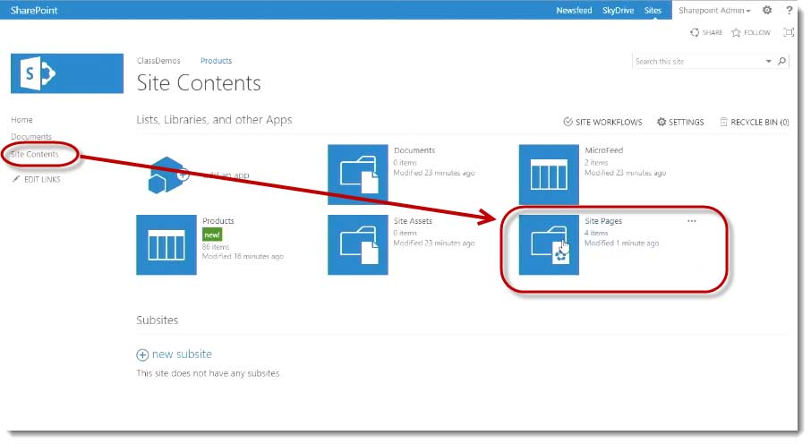Image resolution: width=811 pixels, height=444 pixels.
Task: Click EDIT LINKS text
Action: tap(42, 180)
